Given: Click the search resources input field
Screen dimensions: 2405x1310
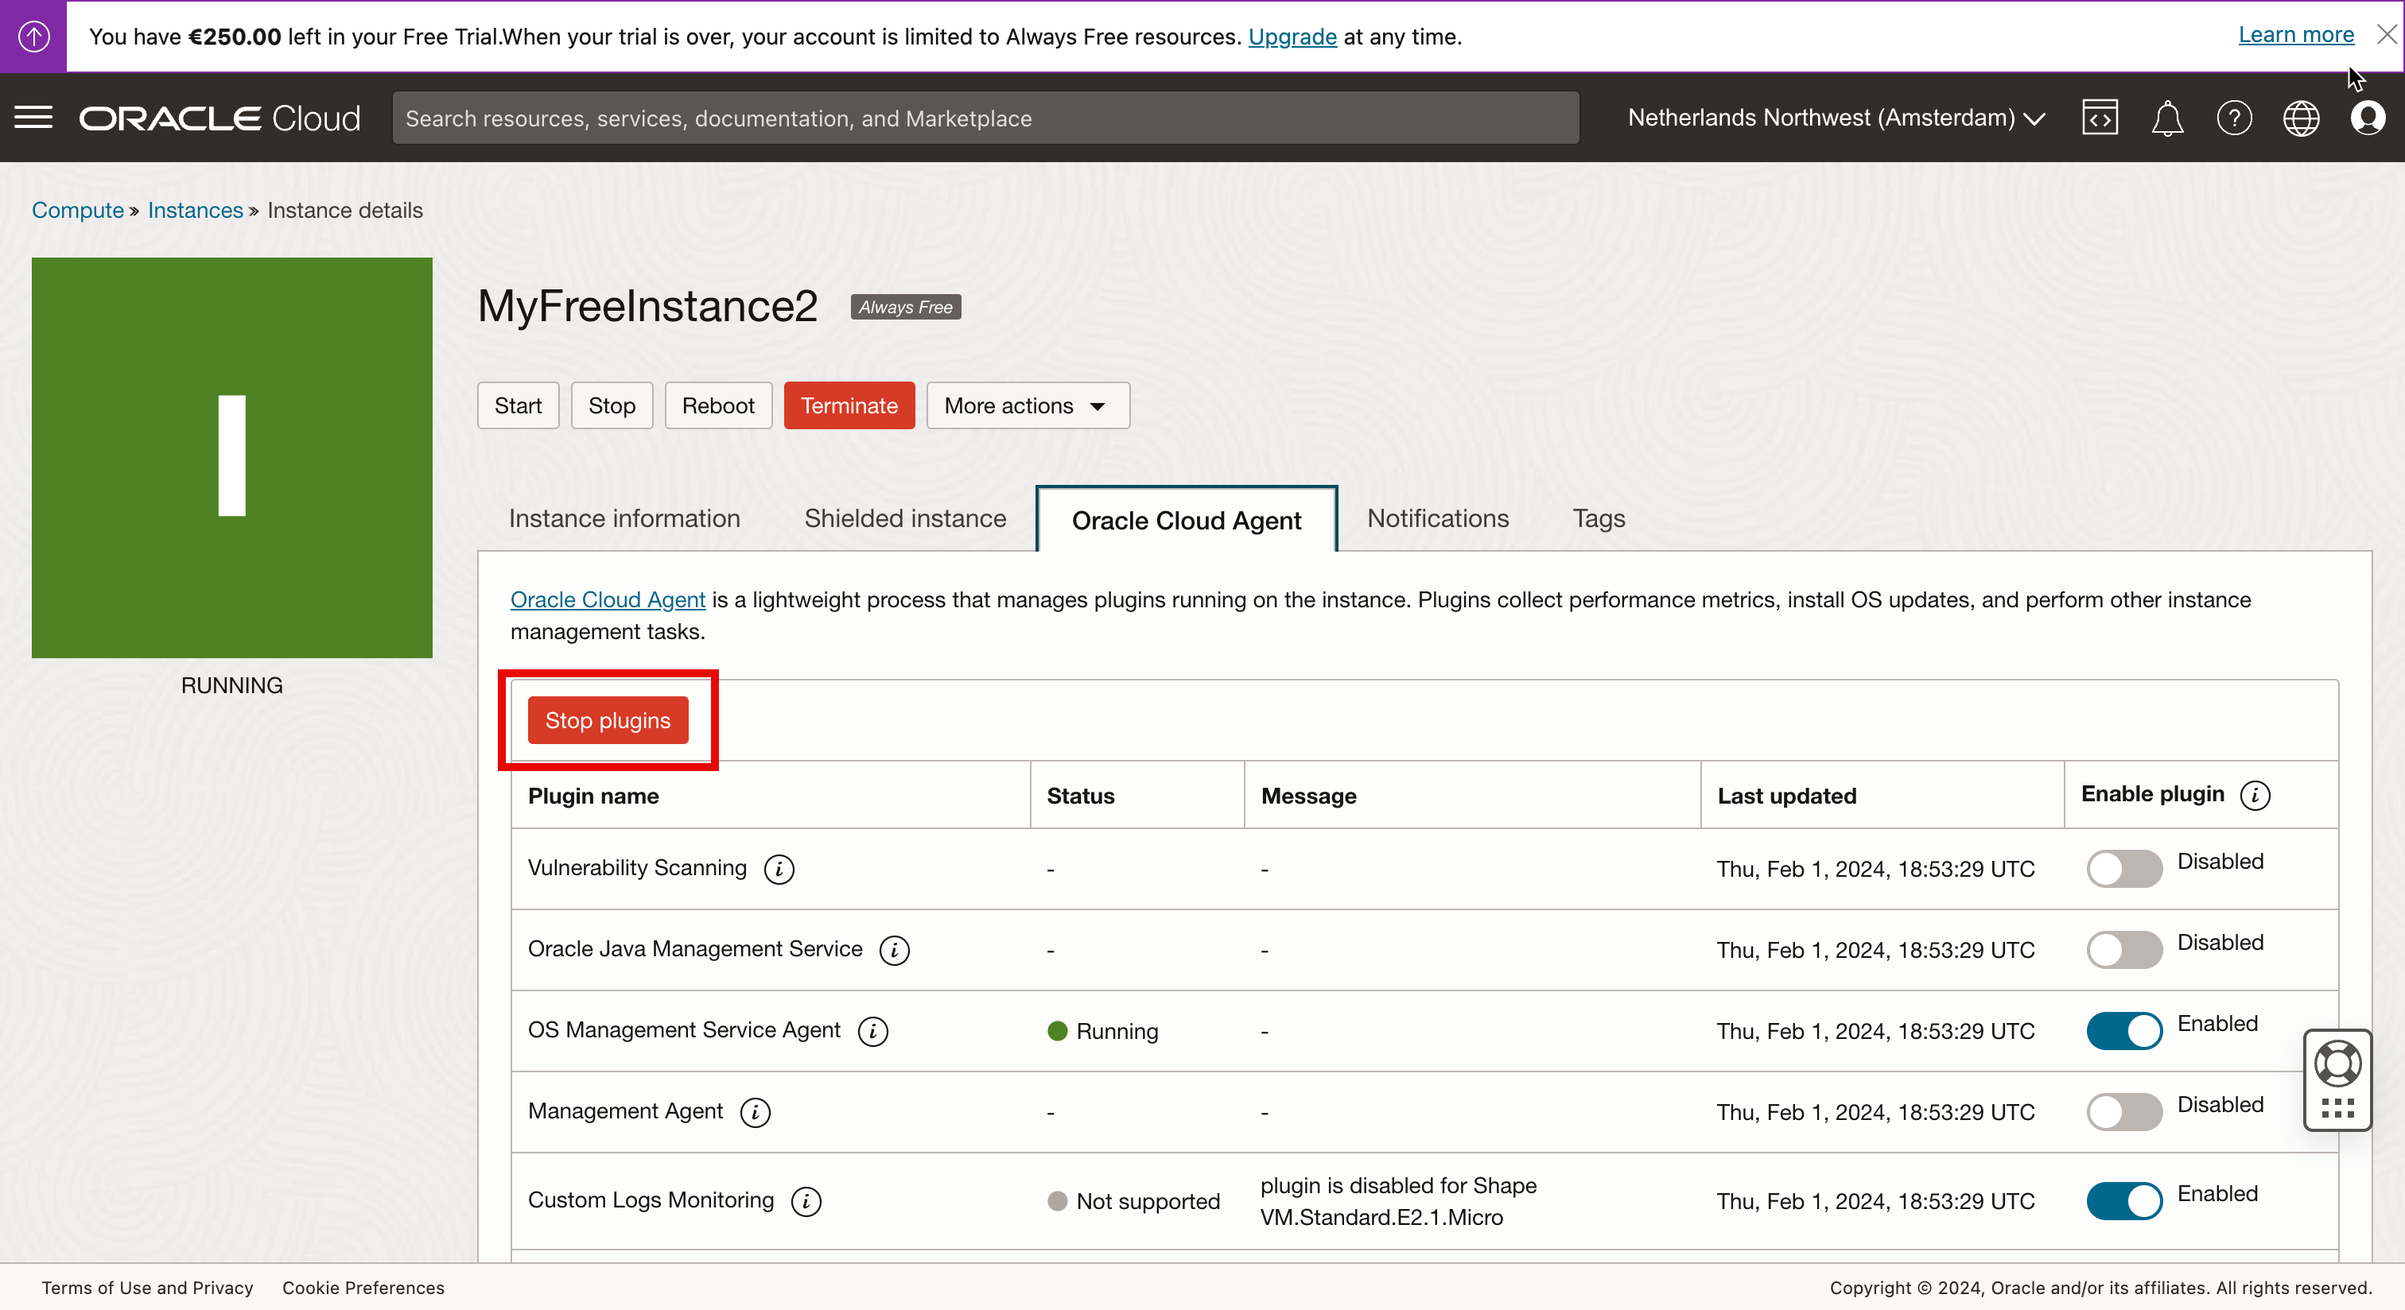Looking at the screenshot, I should 985,118.
